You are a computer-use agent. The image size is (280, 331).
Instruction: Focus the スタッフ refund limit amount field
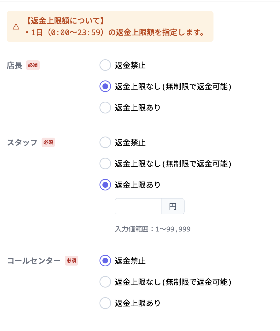(x=138, y=206)
